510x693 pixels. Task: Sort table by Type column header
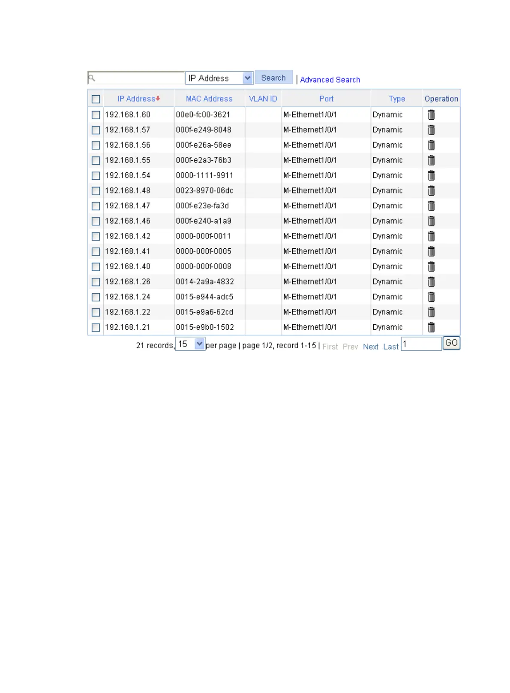coord(397,99)
